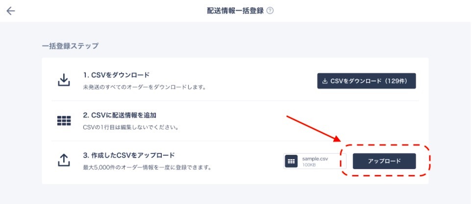Click the CSVをダウンロード（129件） button text
472x204 pixels.
369,81
